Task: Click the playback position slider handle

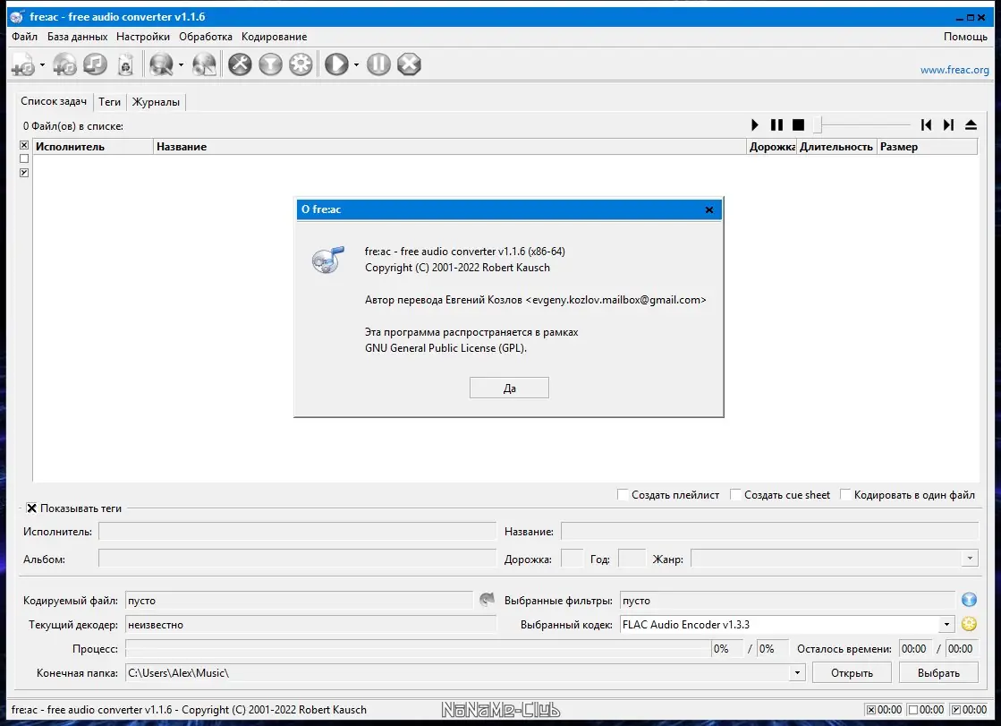Action: pyautogui.click(x=818, y=124)
